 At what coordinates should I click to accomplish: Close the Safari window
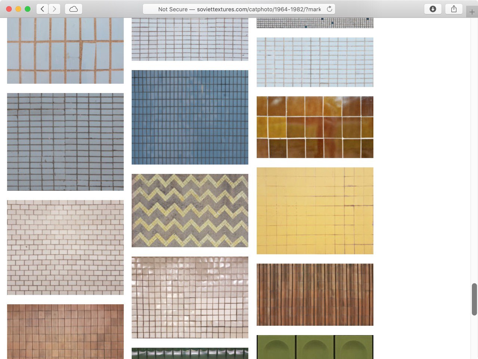9,9
